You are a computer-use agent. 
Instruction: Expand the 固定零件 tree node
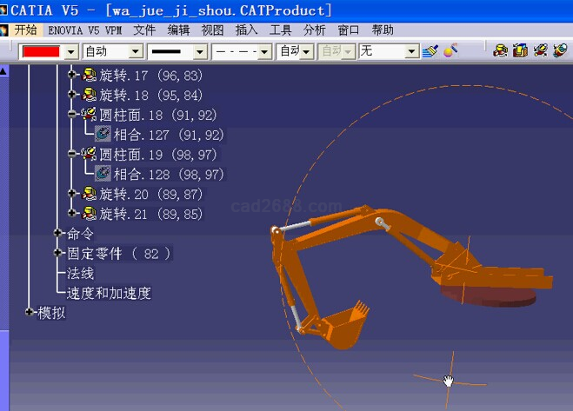point(58,253)
